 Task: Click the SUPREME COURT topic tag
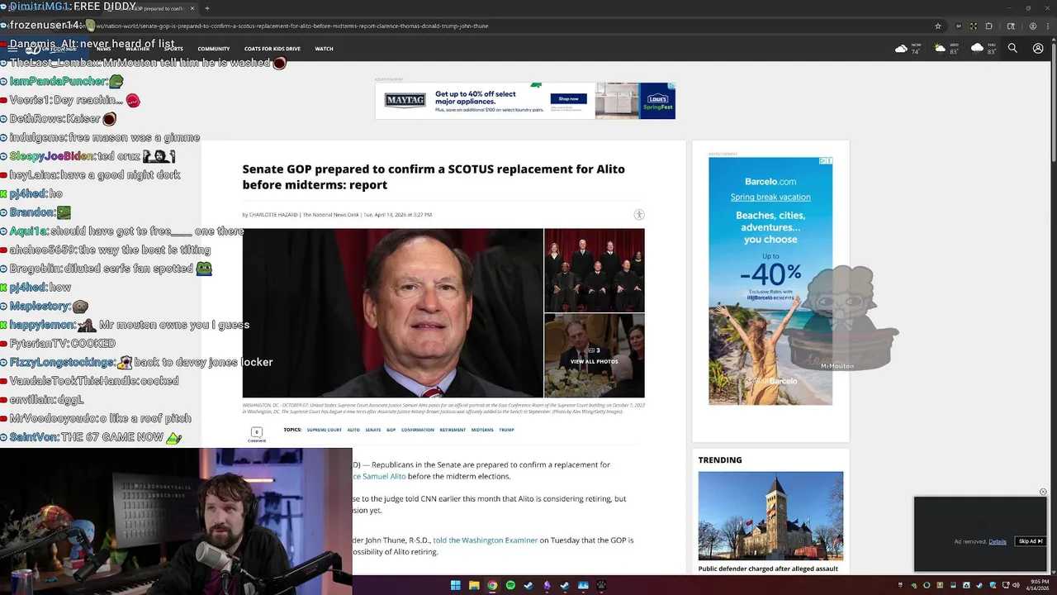[x=324, y=430]
